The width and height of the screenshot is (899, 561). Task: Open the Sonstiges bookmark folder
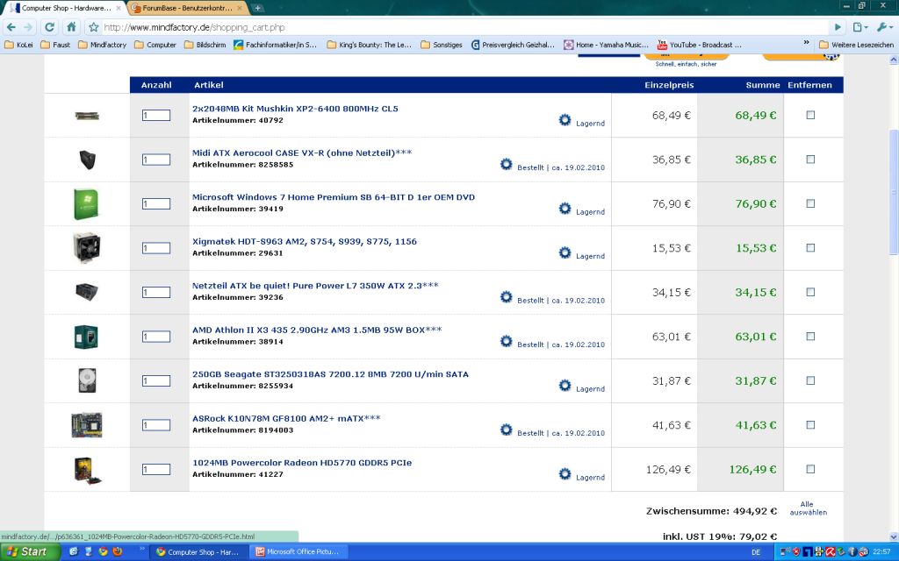click(442, 45)
